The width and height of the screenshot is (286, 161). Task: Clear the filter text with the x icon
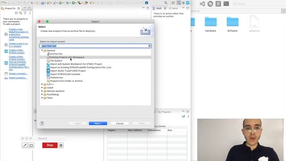coord(149,46)
